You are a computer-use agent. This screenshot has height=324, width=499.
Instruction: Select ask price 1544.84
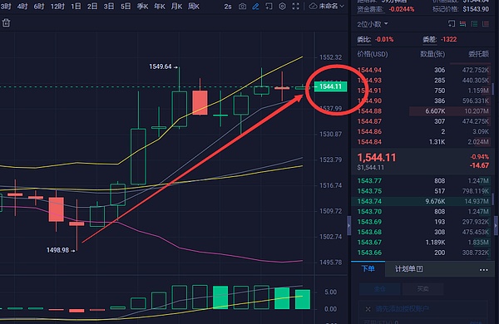(369, 142)
